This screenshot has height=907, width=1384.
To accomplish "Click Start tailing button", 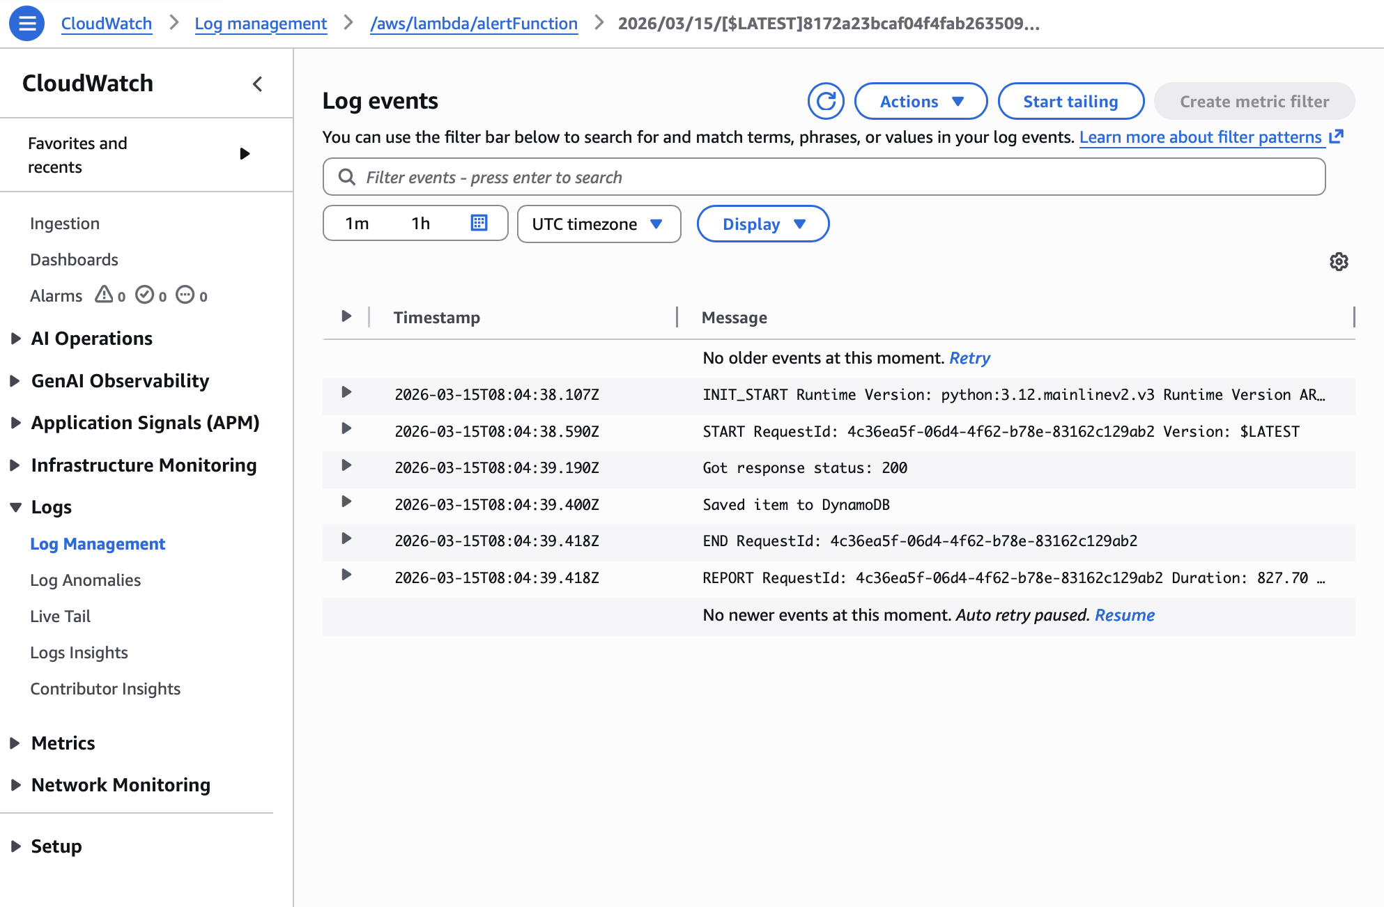I will [1070, 102].
